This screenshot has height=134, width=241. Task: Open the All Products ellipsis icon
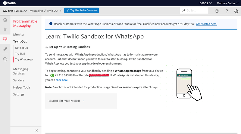point(5,59)
